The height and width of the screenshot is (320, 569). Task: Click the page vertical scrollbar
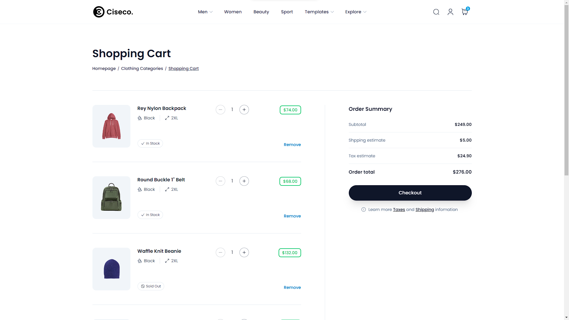point(566,89)
